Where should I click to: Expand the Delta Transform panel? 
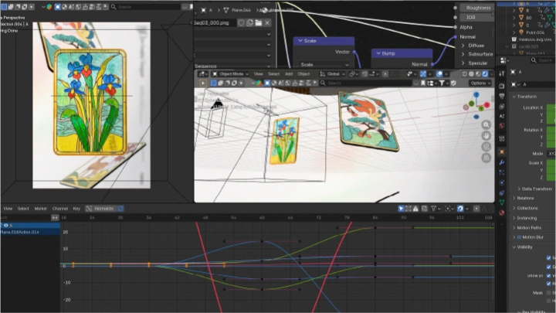[x=533, y=188]
